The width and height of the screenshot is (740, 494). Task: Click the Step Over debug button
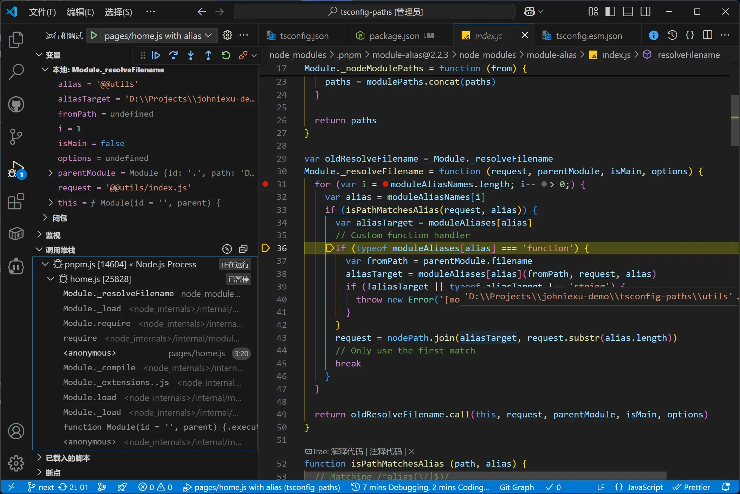(173, 56)
